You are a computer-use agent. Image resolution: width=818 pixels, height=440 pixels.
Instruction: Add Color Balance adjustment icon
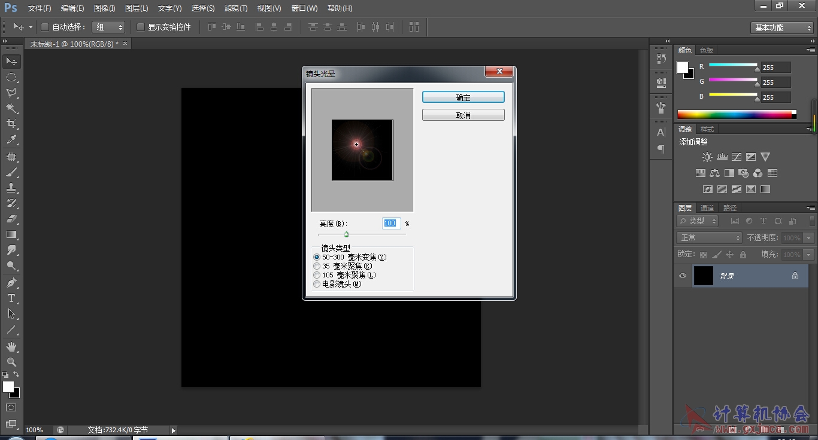(x=715, y=173)
